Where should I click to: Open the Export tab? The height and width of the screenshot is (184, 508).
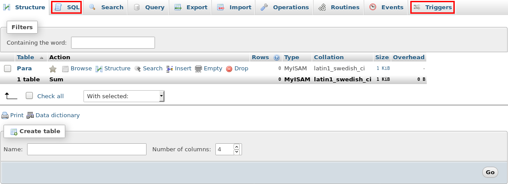[190, 7]
